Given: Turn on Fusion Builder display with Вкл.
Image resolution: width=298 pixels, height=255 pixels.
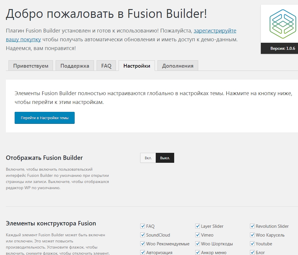Looking at the screenshot, I should coord(148,158).
